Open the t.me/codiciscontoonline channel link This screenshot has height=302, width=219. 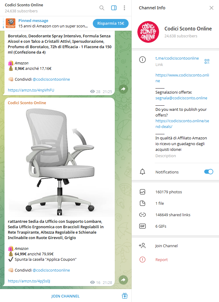[x=177, y=58]
